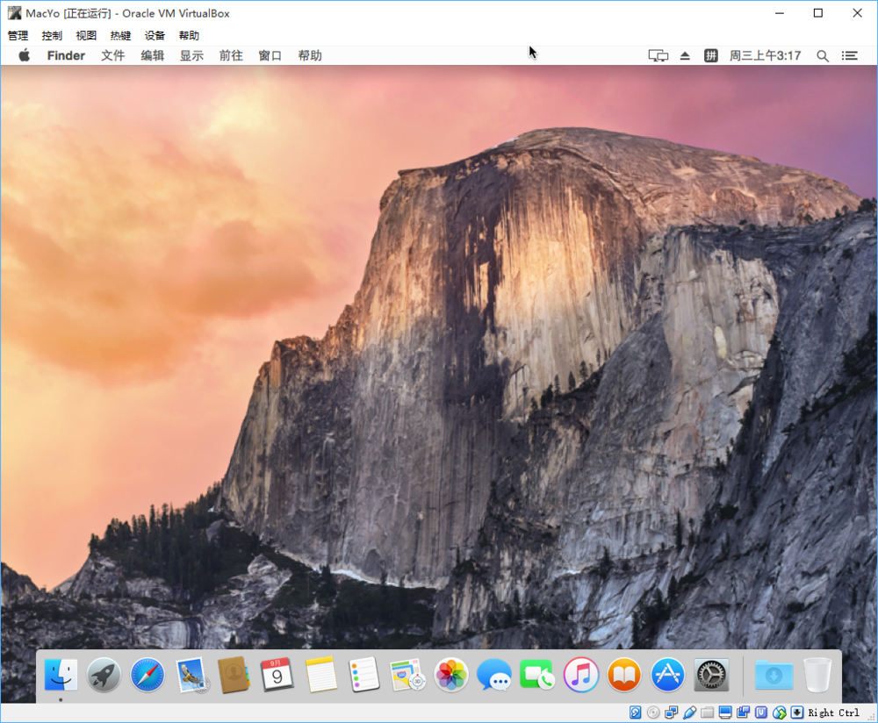This screenshot has width=878, height=723.
Task: Click VirtualBox network adapter status icon
Action: (x=671, y=712)
